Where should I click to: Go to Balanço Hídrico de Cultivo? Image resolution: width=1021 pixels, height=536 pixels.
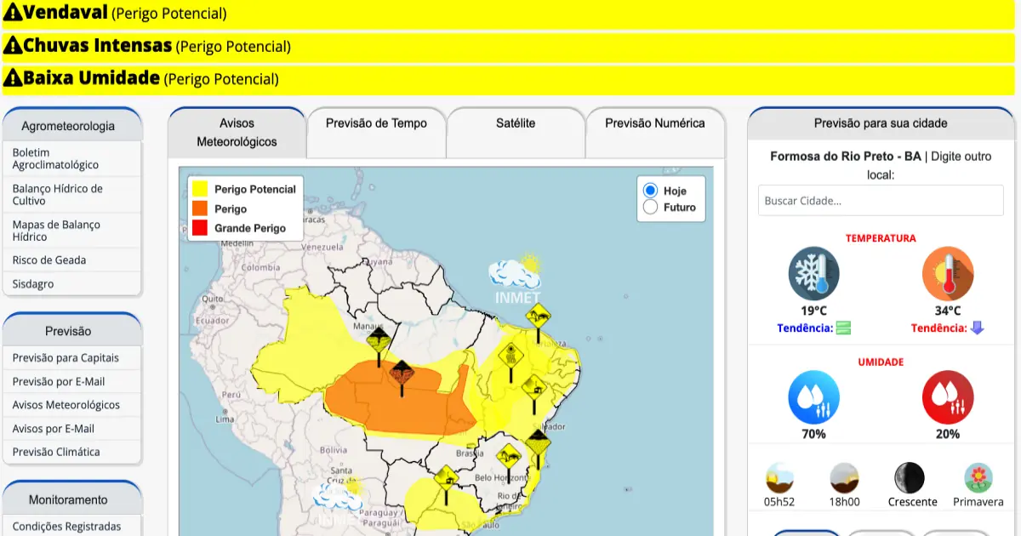point(72,195)
